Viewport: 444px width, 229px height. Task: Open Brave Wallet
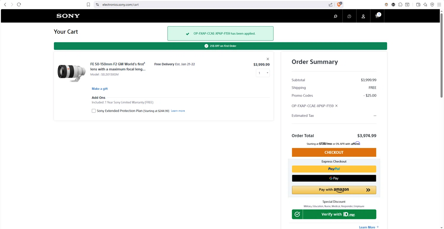pos(418,4)
